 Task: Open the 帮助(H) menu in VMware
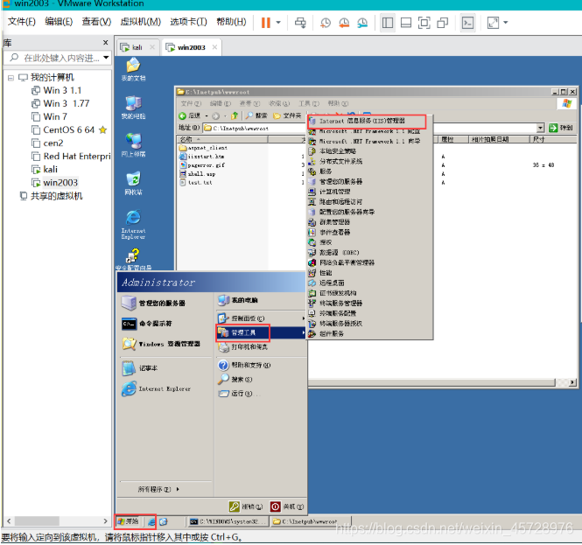click(231, 22)
